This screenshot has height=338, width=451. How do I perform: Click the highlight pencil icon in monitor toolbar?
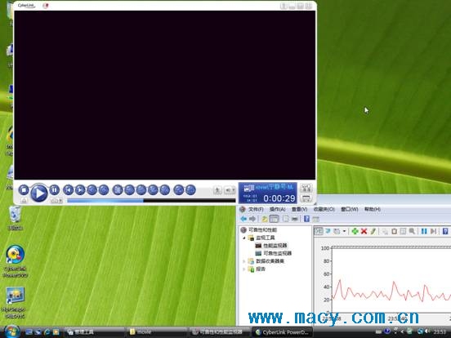[373, 231]
